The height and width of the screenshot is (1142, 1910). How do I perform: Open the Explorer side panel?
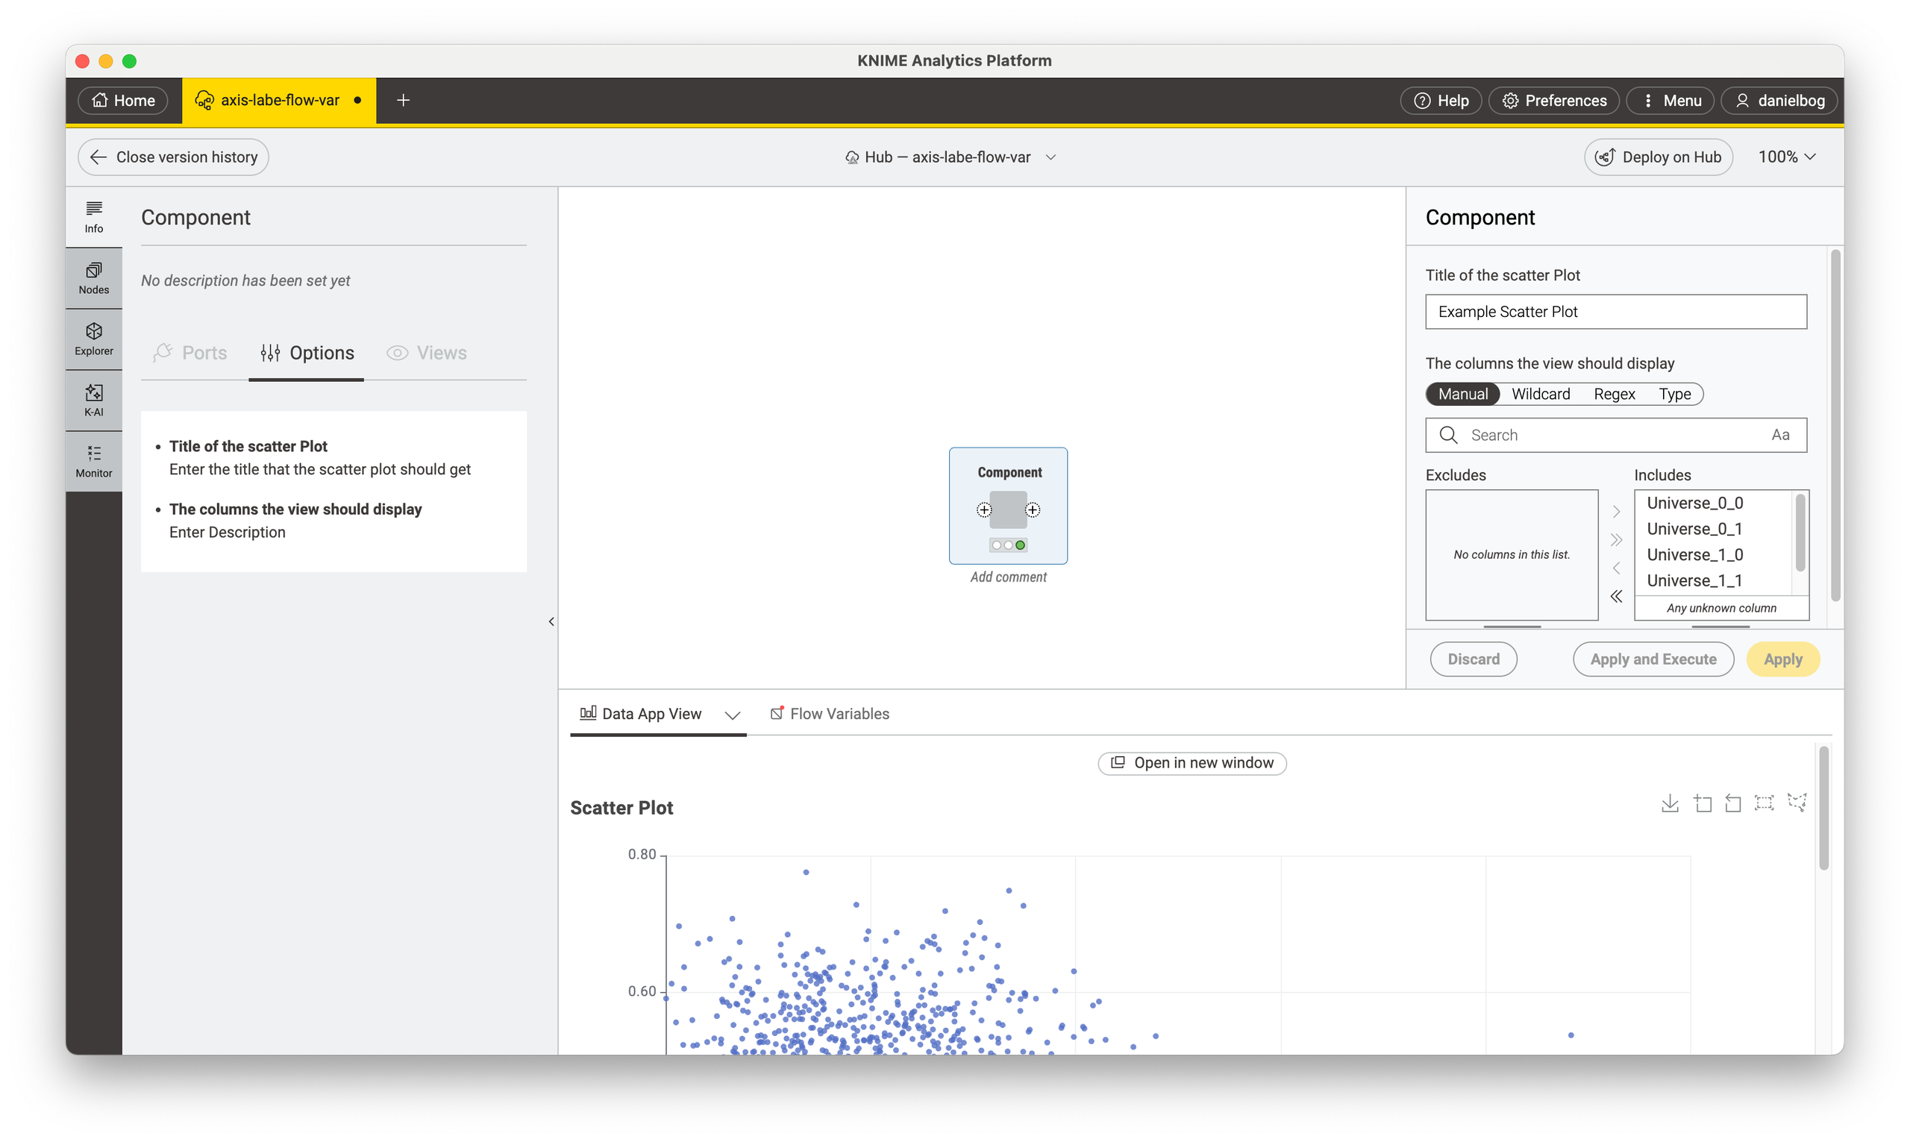click(94, 339)
